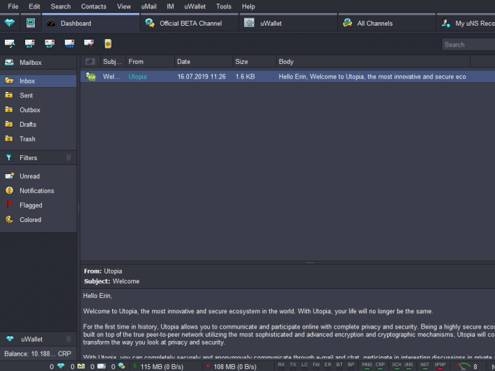The height and width of the screenshot is (371, 495).
Task: Show Notifications filter messages
Action: (38, 191)
